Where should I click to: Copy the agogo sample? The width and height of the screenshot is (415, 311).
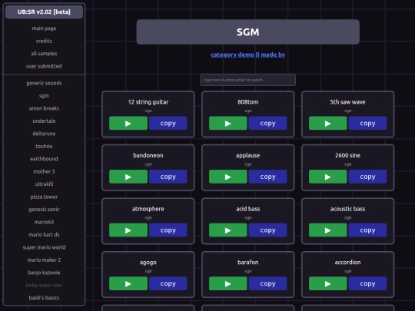[168, 283]
